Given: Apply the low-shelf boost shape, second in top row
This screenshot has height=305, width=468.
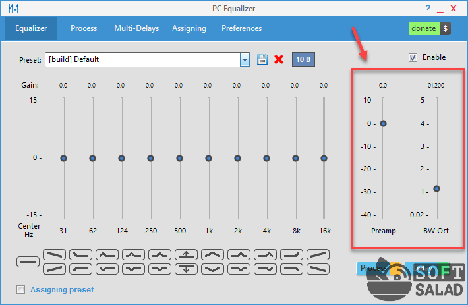Looking at the screenshot, I should (x=80, y=255).
